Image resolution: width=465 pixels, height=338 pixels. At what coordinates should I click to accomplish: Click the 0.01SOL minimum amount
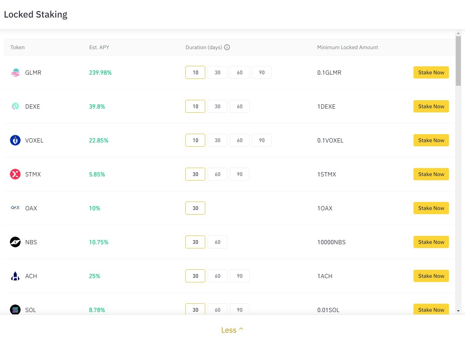click(x=328, y=310)
